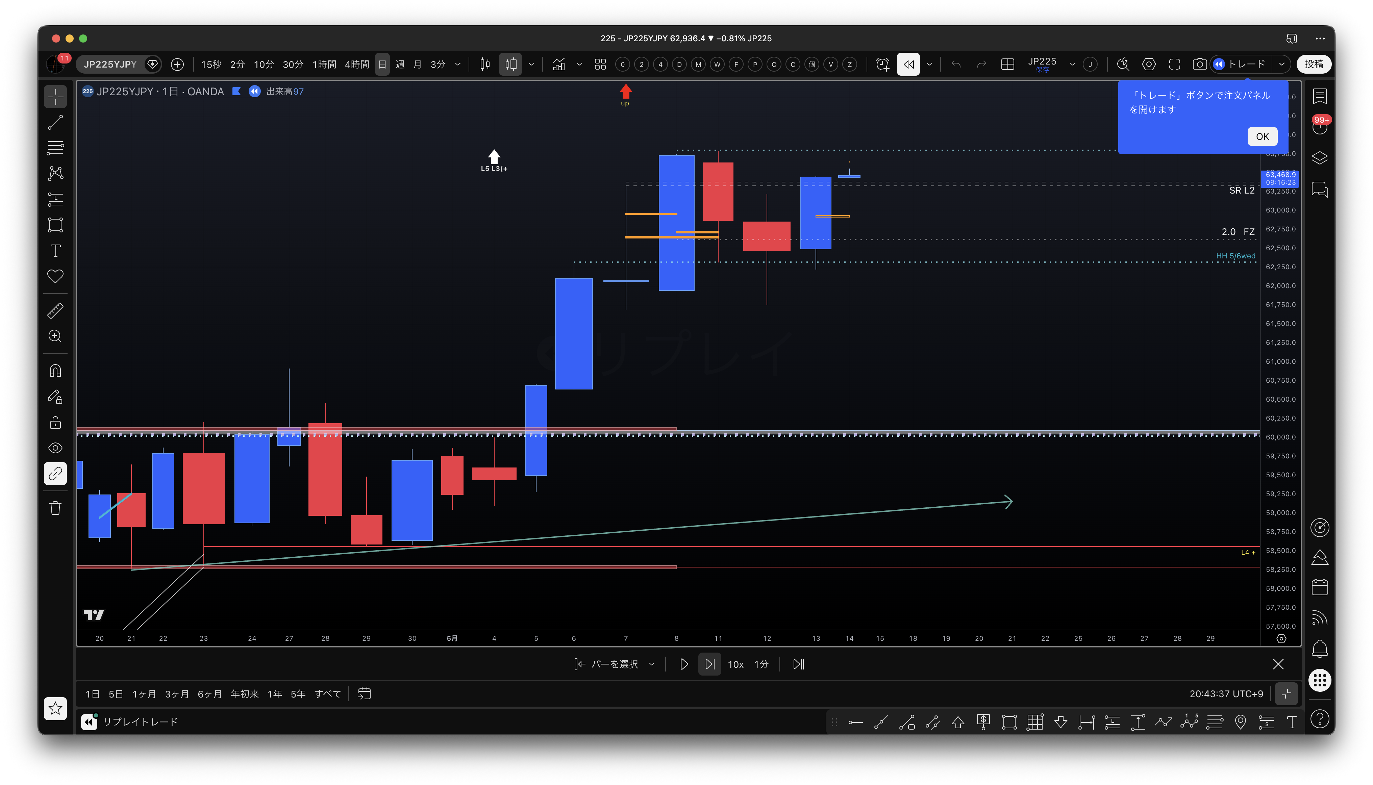Switch to the 15秒 interval
This screenshot has width=1373, height=785.
click(x=211, y=64)
